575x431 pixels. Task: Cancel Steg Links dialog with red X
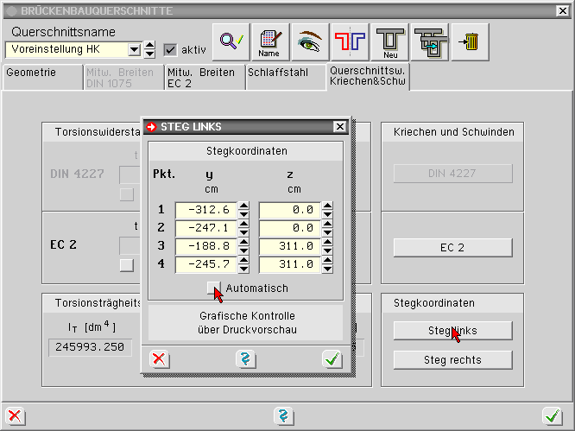pos(160,358)
